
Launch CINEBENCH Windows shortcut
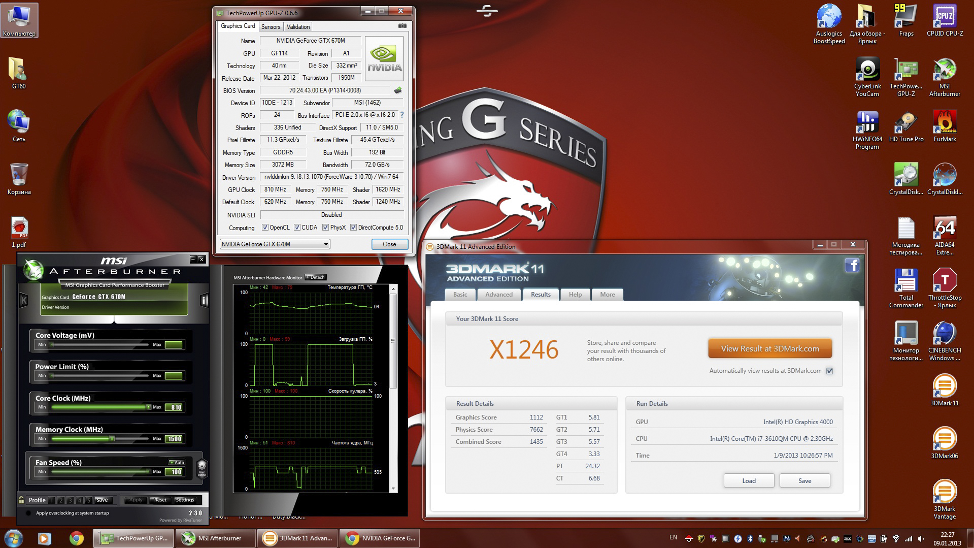pyautogui.click(x=945, y=341)
